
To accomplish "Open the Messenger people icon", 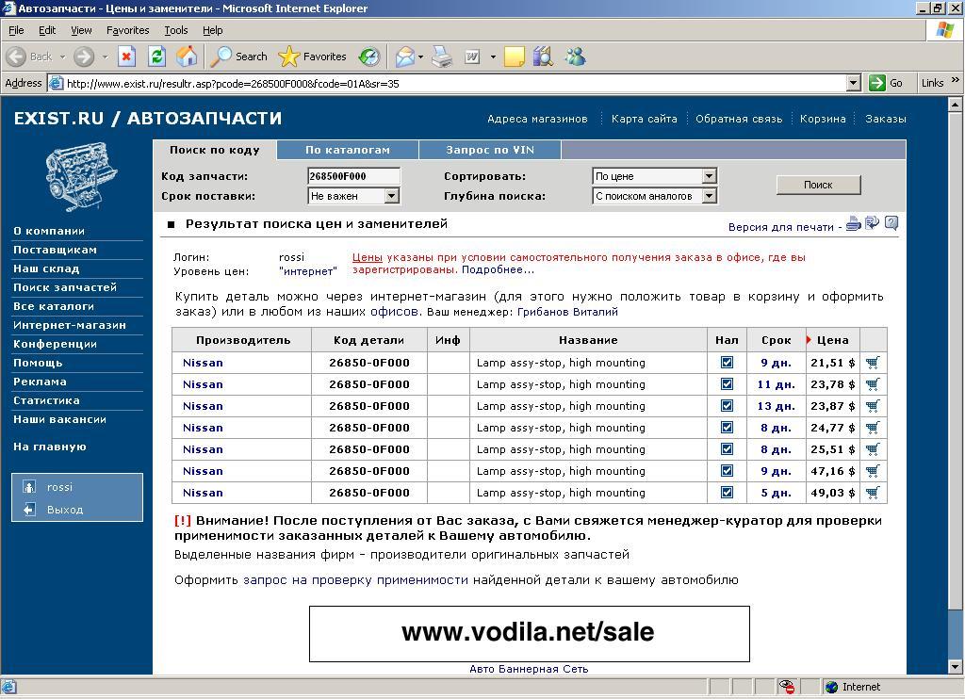I will (x=576, y=57).
